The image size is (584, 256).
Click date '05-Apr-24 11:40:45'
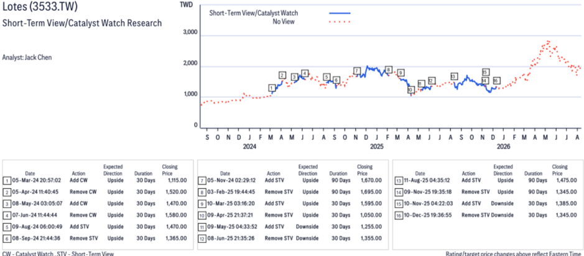[x=35, y=193]
